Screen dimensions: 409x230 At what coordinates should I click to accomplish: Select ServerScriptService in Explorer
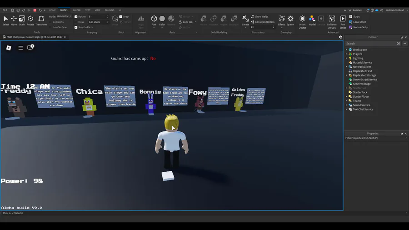point(364,80)
